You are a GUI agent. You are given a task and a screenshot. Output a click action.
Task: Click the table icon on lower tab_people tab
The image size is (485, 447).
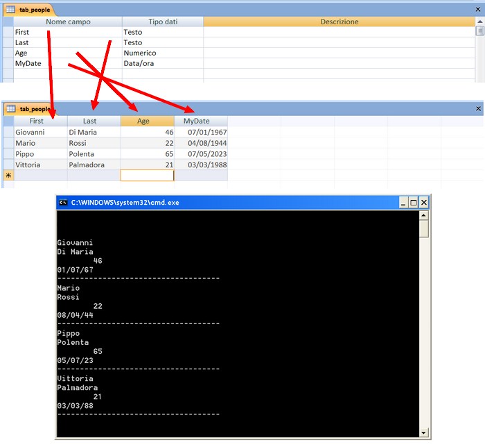click(11, 109)
